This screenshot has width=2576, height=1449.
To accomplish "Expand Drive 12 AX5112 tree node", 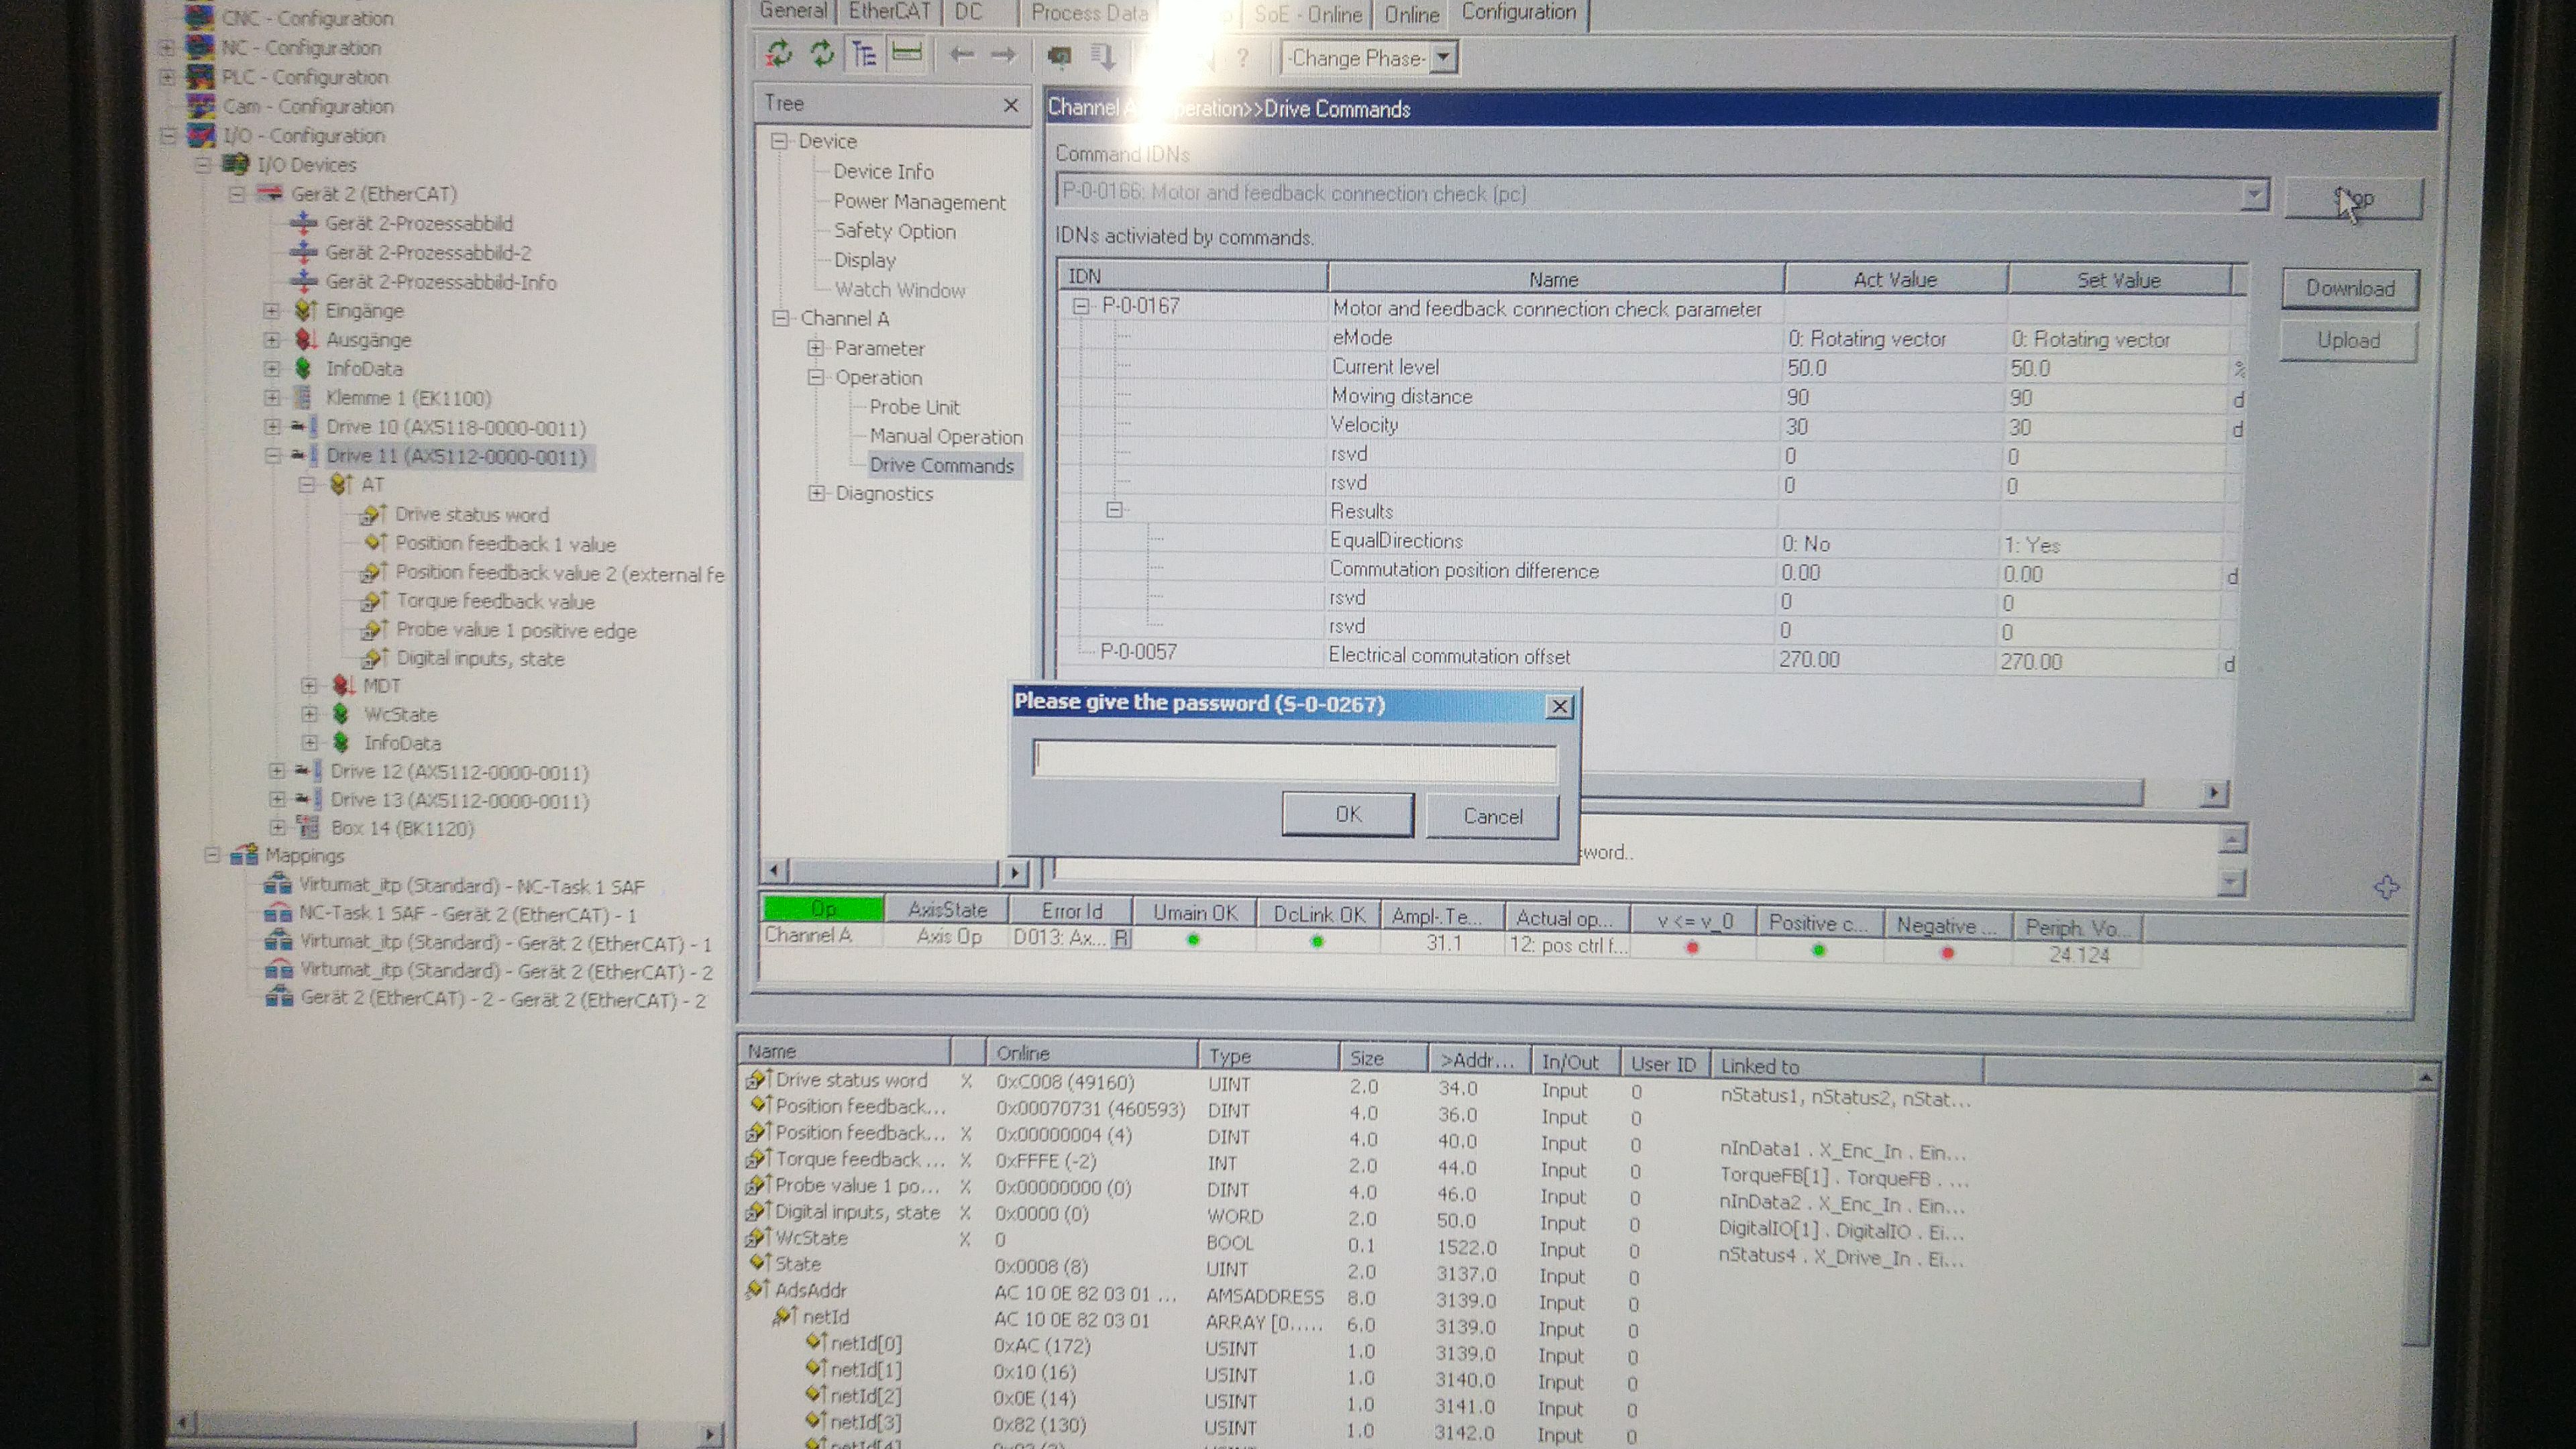I will [x=277, y=771].
